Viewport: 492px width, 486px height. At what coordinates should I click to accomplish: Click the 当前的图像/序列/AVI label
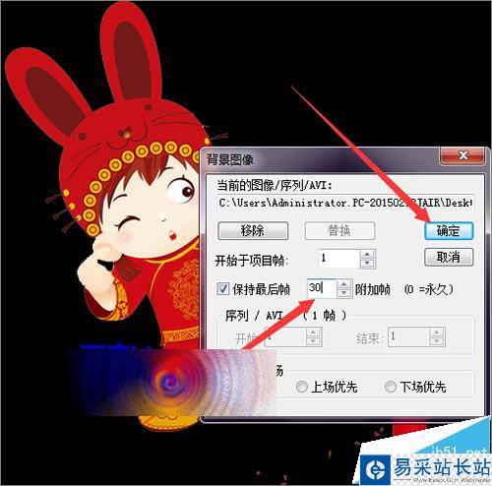275,186
